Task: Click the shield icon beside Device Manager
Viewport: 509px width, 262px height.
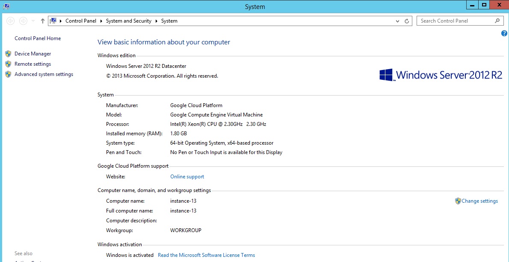Action: 9,54
